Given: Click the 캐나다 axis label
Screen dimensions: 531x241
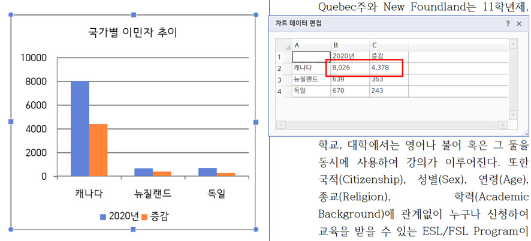Looking at the screenshot, I should pos(89,194).
